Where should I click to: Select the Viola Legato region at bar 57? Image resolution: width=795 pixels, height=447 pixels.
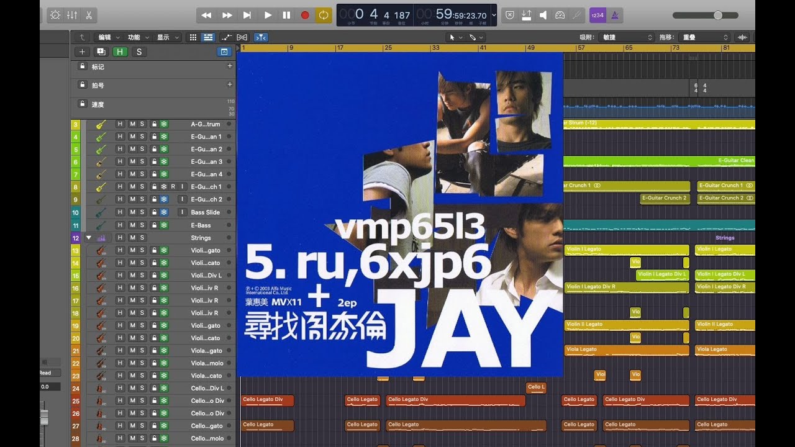(627, 350)
